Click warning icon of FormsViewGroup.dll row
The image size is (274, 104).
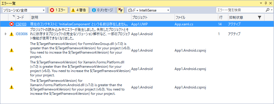12,50
